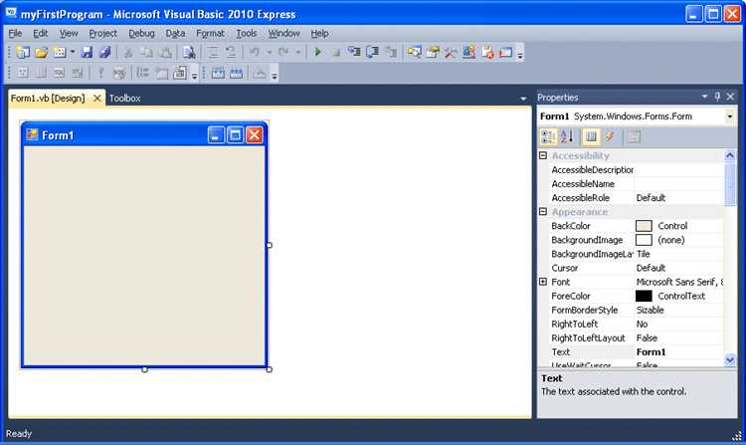Screen dimensions: 746x445
Task: Open the Debug menu
Action: (141, 33)
